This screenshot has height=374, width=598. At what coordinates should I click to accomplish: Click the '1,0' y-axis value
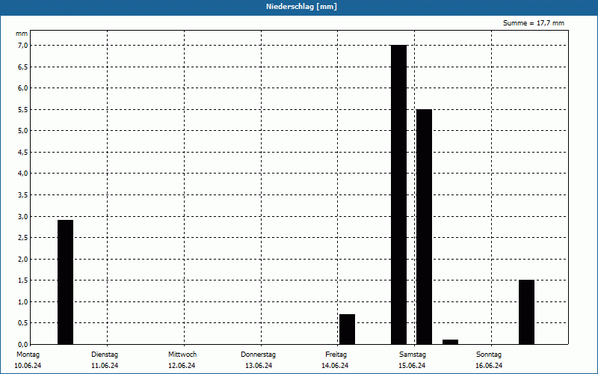[23, 302]
